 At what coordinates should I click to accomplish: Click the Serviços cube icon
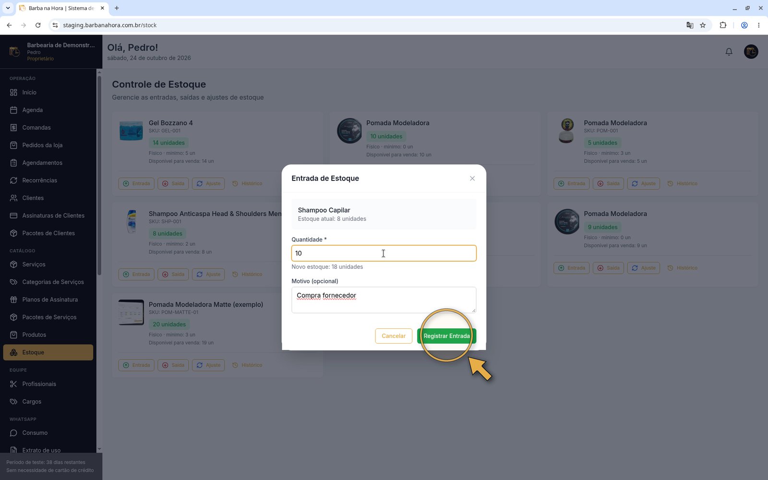click(13, 264)
